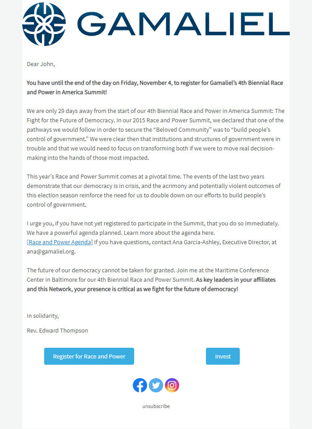Open the [Race and Power Agenda] link

click(60, 242)
